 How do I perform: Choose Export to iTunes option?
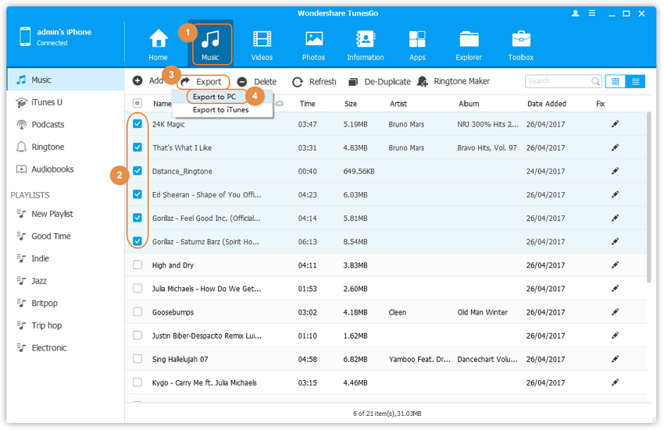pos(220,110)
